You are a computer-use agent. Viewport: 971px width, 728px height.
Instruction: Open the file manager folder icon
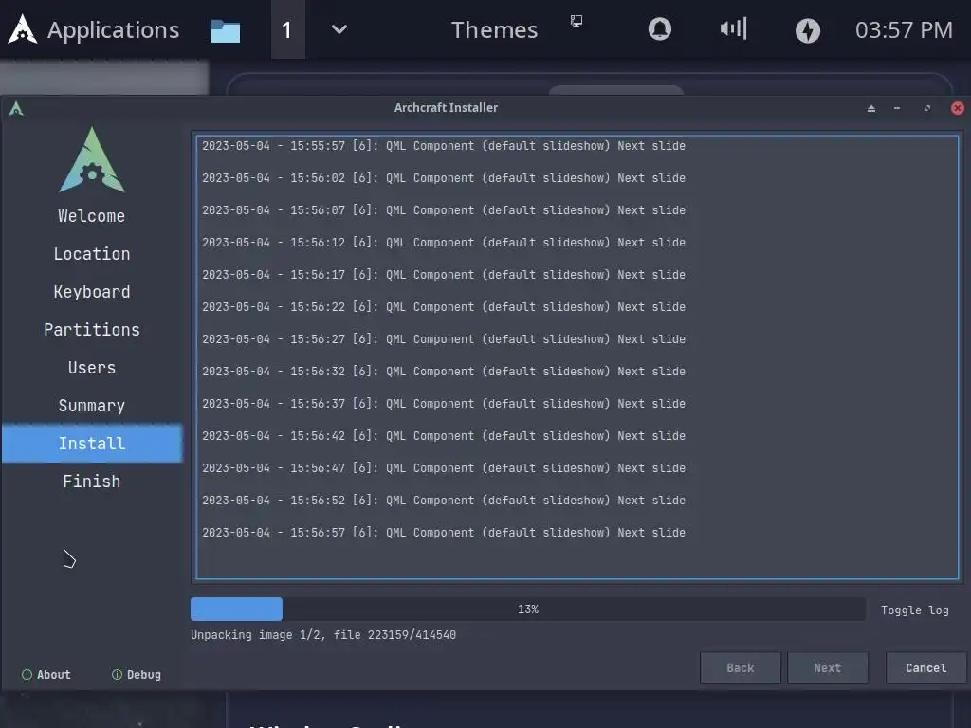tap(226, 31)
